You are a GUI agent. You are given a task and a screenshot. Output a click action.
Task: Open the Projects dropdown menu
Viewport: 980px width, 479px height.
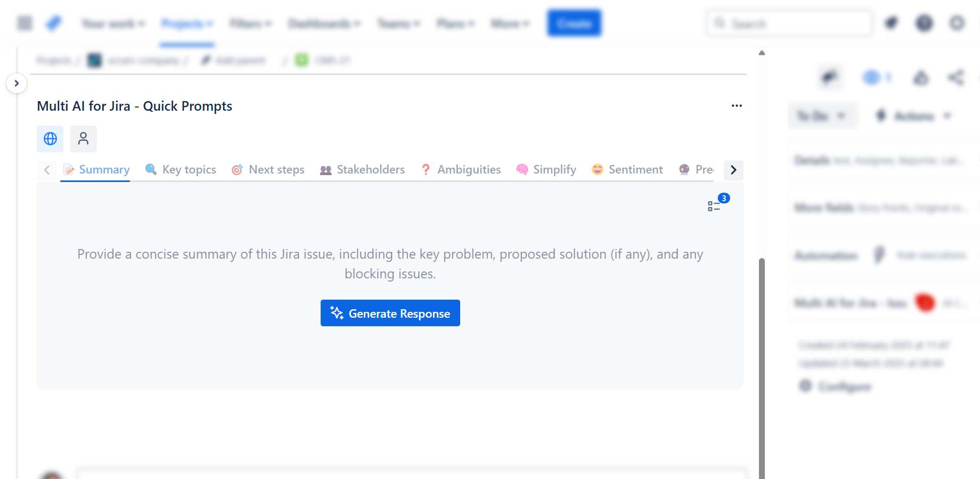187,23
